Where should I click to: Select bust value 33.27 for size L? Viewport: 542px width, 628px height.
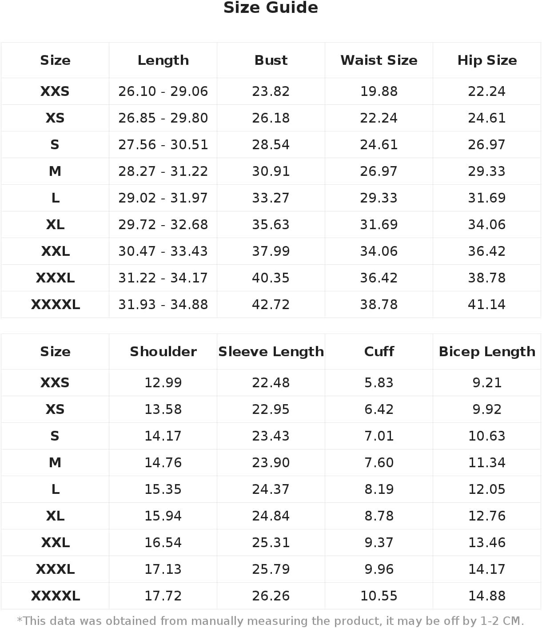(x=271, y=198)
